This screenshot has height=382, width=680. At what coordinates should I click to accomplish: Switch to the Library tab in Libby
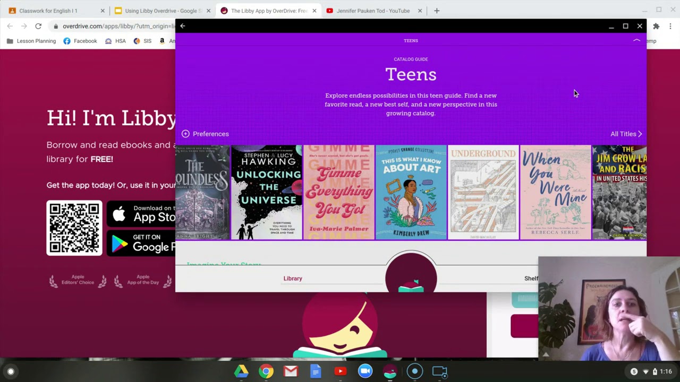pos(293,278)
